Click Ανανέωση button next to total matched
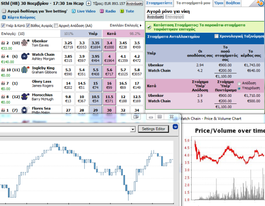Viewport: 265px width, 206px height. click(x=135, y=4)
